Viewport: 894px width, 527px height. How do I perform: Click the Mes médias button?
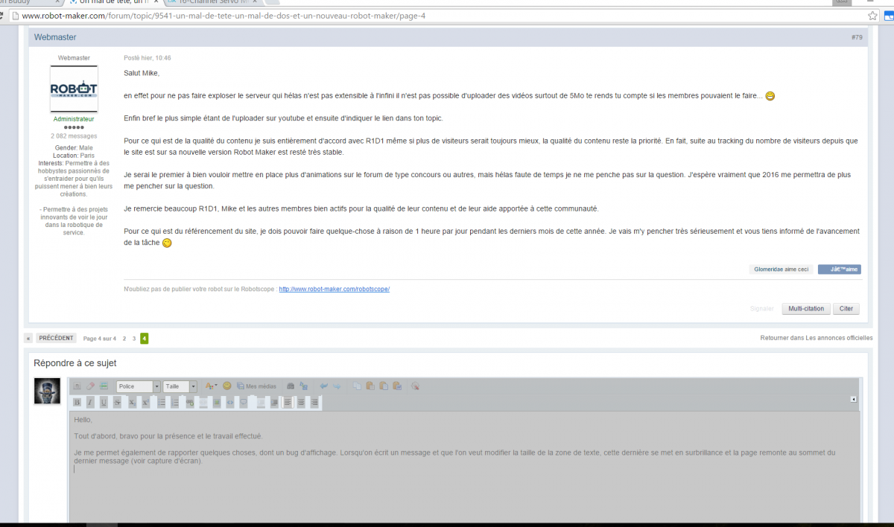point(256,386)
